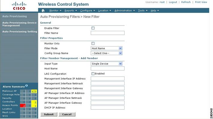Open Controllers minor alarm count 2
213x119 pixels.
35,102
